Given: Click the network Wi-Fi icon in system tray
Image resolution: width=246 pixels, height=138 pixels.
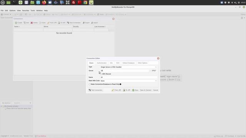Looking at the screenshot, I should 232,3.
